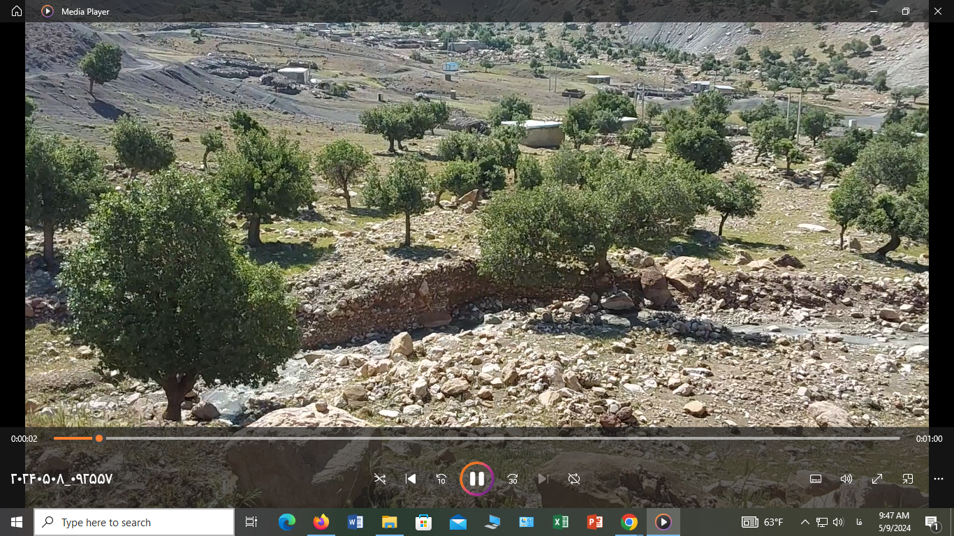Show hidden system tray icons
This screenshot has height=536, width=954.
click(805, 522)
